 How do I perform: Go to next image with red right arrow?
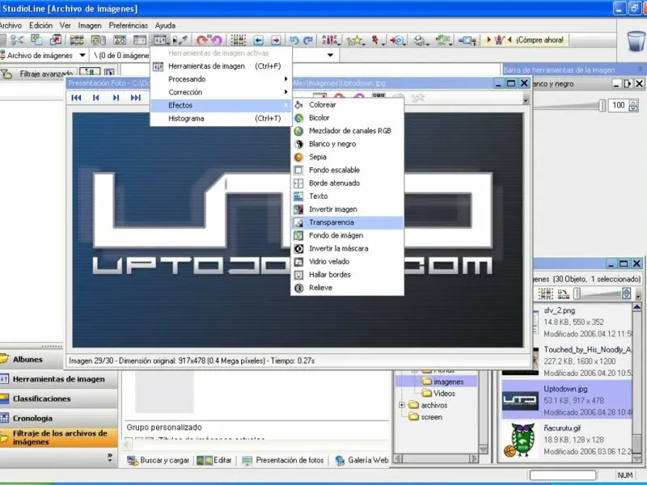[x=276, y=40]
